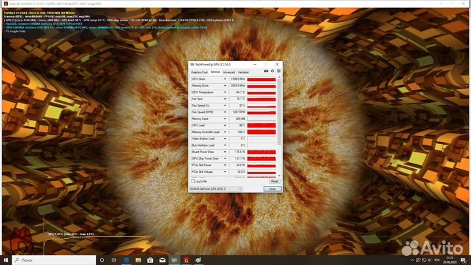Click the GPU-Z title bar logo icon
This screenshot has height=265, width=471.
click(x=192, y=65)
